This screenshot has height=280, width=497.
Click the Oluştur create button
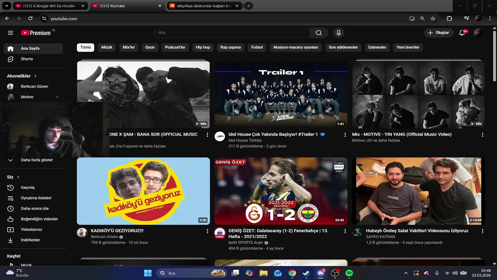[438, 33]
